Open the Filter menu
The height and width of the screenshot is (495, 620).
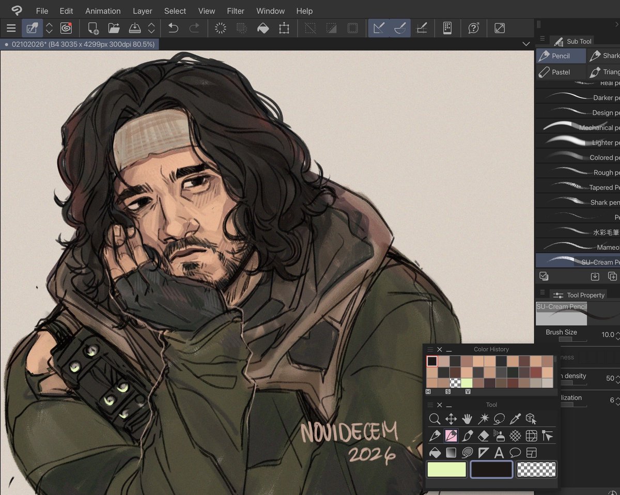236,11
